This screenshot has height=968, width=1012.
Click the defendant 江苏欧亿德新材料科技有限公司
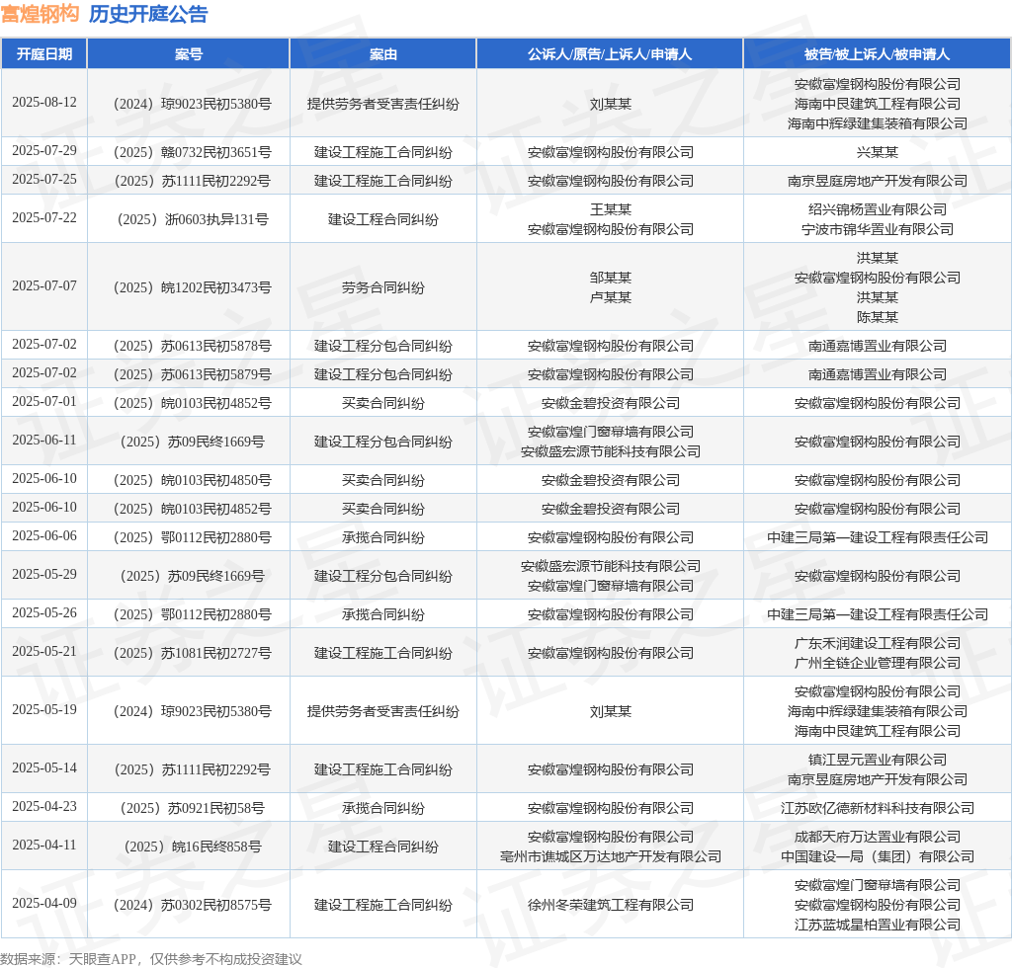(878, 808)
